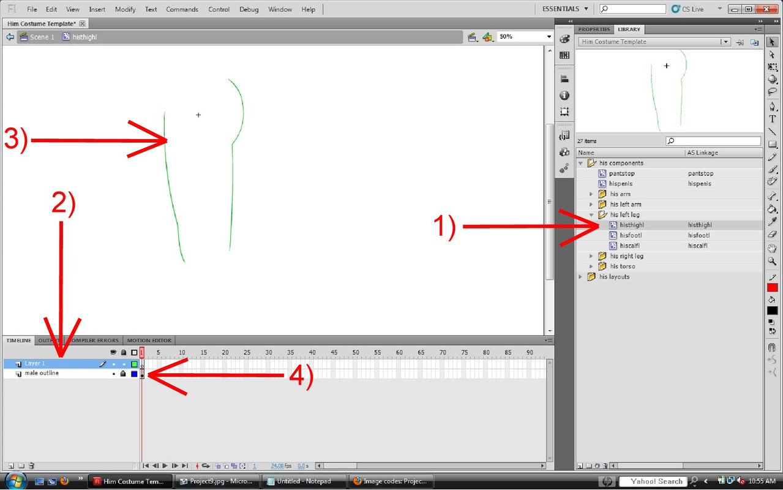The width and height of the screenshot is (783, 490).
Task: Toggle lock on male outline layer
Action: [x=123, y=374]
